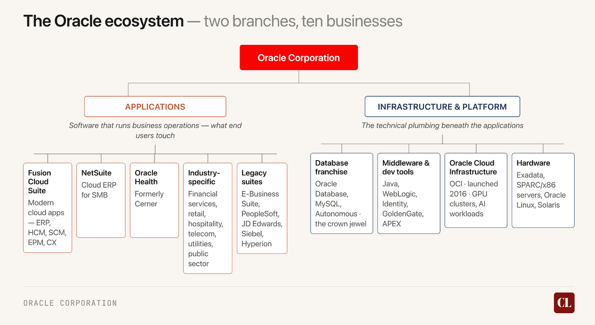Click the CL logo badge
This screenshot has width=595, height=325.
564,303
